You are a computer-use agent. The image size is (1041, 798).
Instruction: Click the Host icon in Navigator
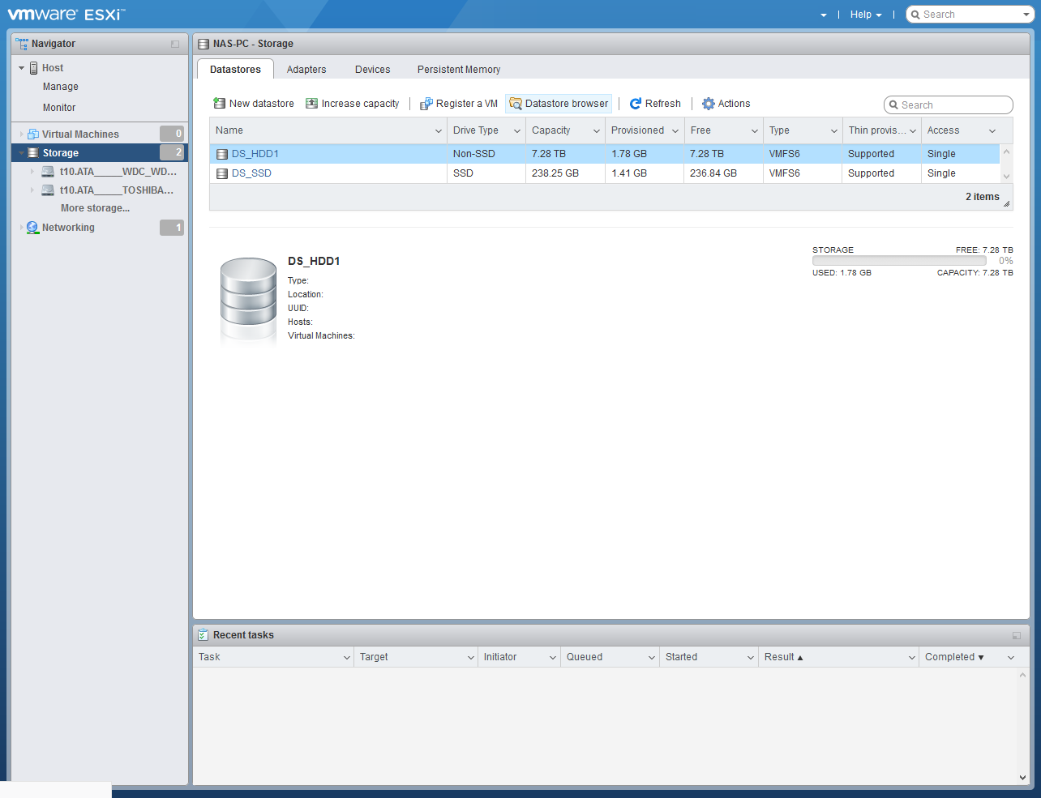[34, 68]
